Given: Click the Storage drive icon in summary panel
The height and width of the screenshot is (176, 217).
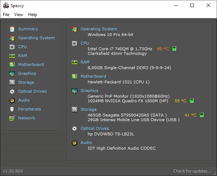Looking at the screenshot, I should click(74, 109).
